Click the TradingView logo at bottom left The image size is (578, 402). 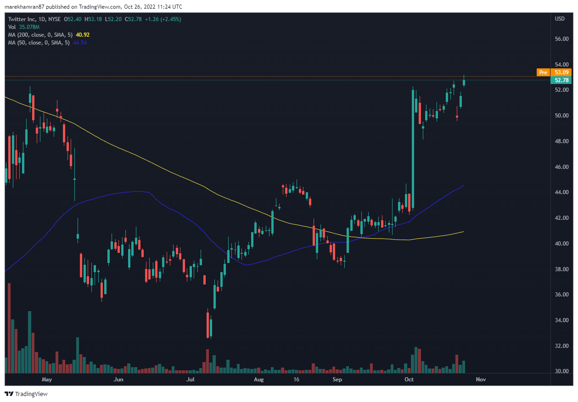point(26,394)
